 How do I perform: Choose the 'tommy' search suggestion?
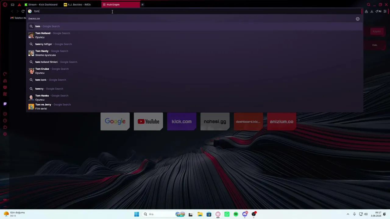(194, 89)
